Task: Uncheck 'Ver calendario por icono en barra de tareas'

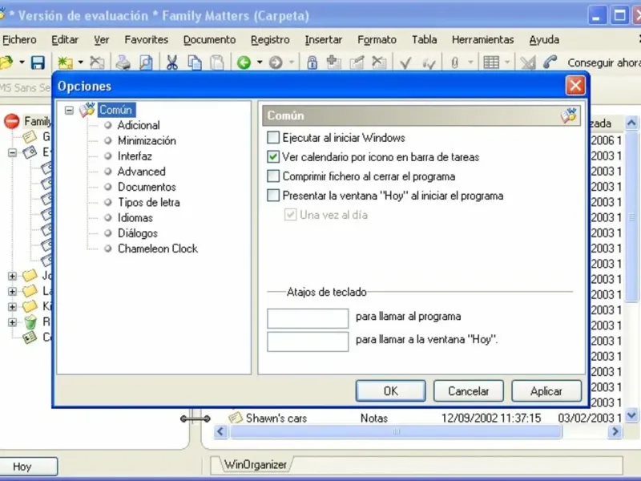Action: tap(273, 156)
